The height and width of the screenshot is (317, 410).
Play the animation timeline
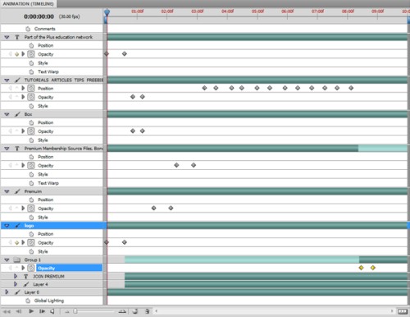pyautogui.click(x=31, y=311)
